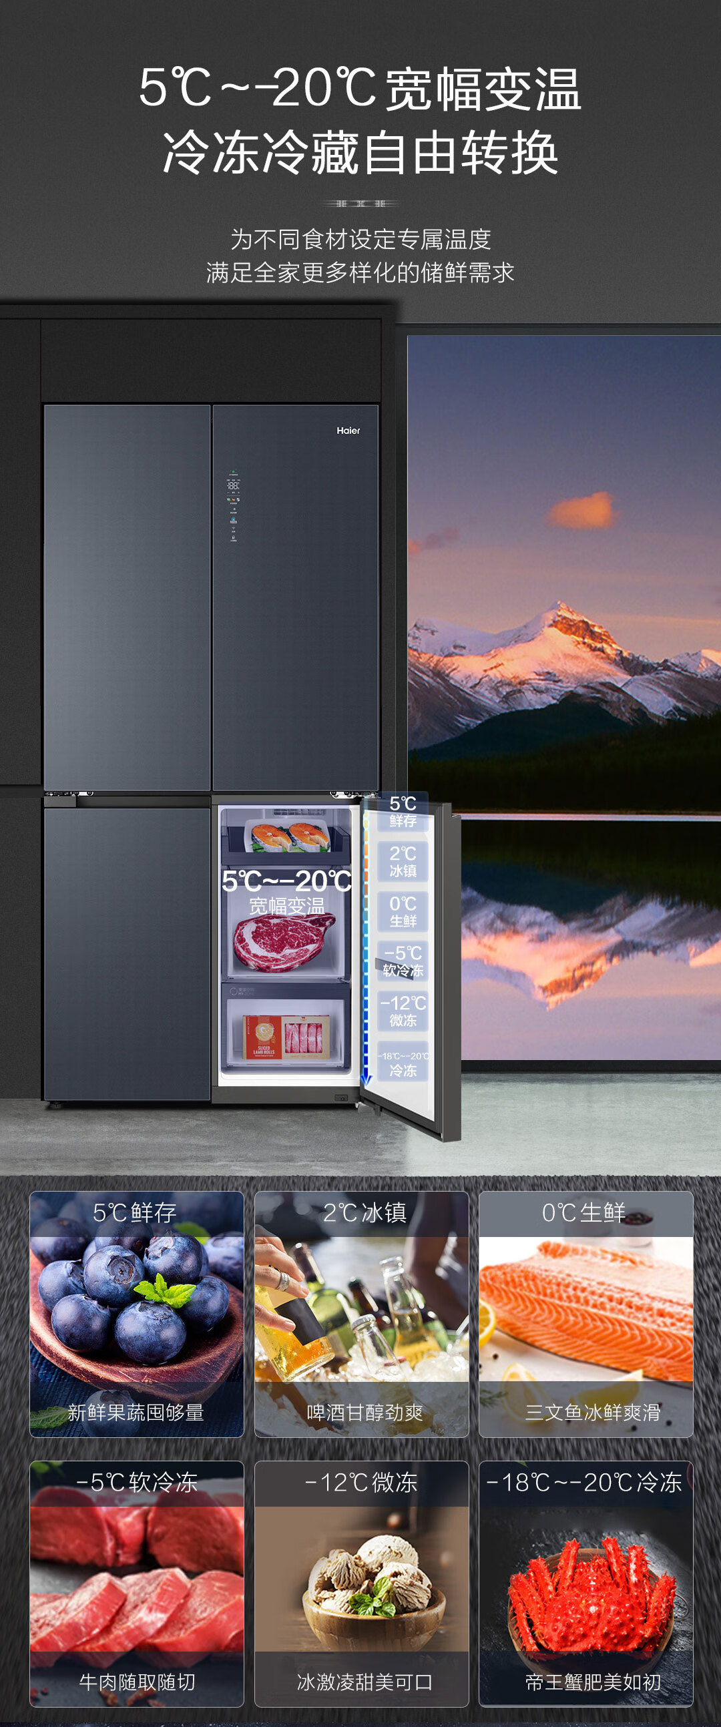Tap the fridge door control panel display
The image size is (721, 1727).
pyautogui.click(x=234, y=506)
